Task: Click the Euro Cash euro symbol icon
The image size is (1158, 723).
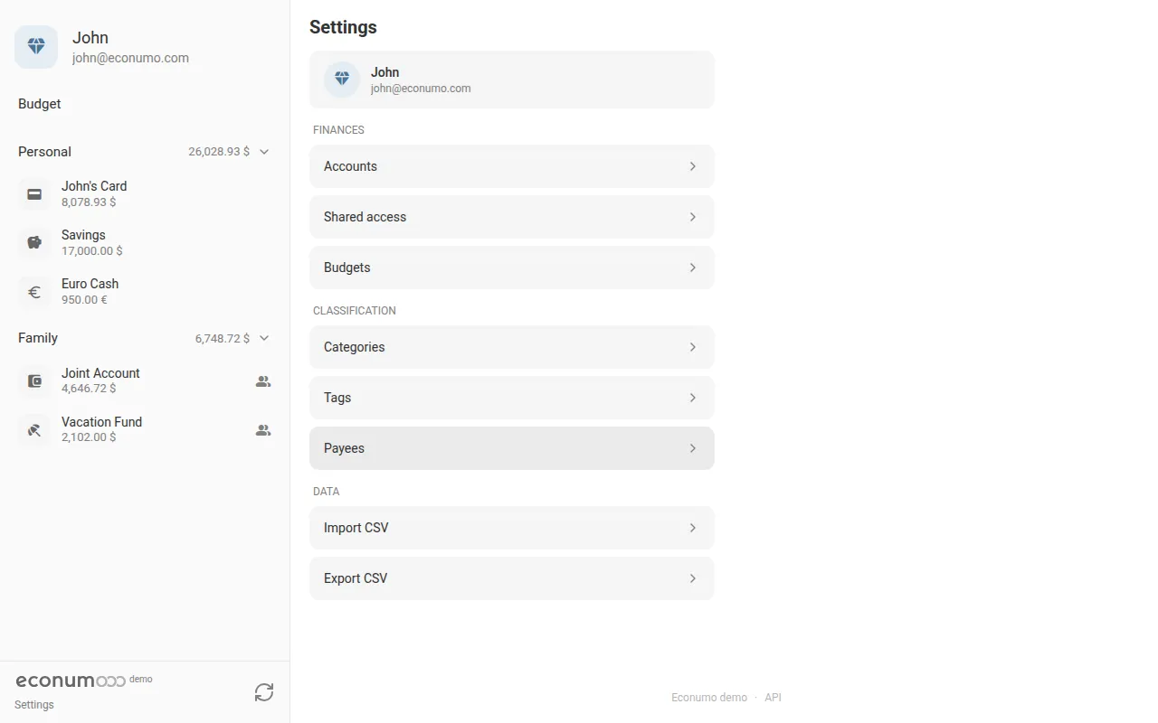Action: click(34, 292)
